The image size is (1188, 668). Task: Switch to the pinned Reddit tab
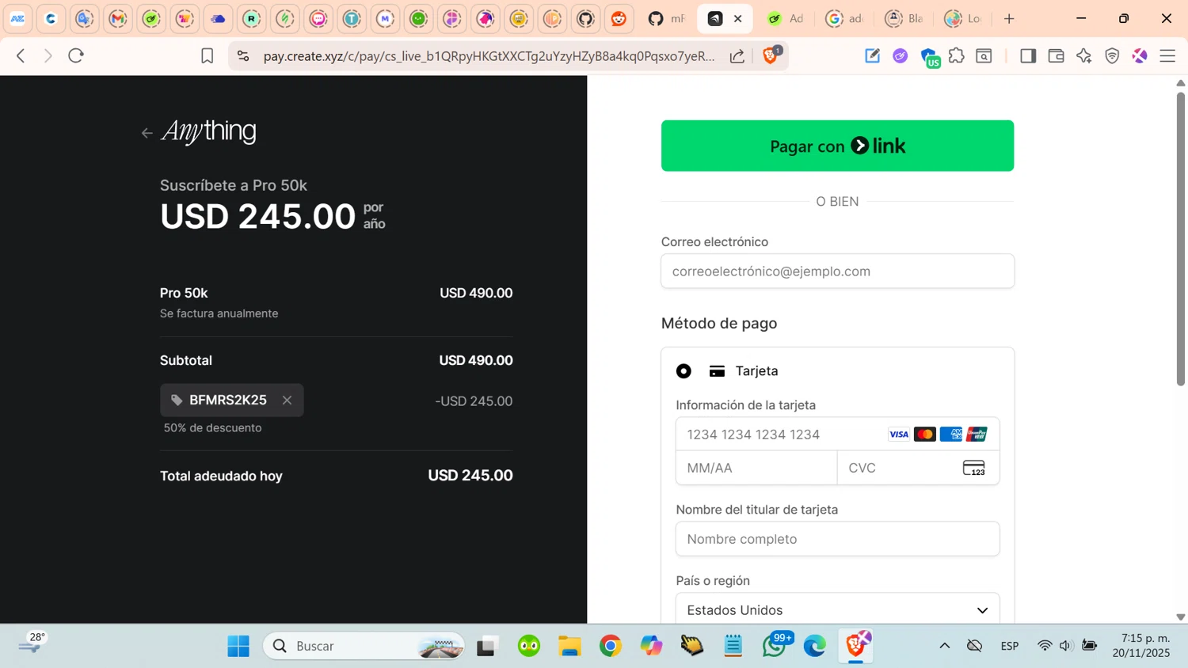(619, 18)
